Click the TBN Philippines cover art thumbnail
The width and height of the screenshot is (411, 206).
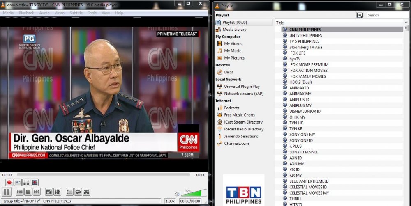tap(243, 190)
